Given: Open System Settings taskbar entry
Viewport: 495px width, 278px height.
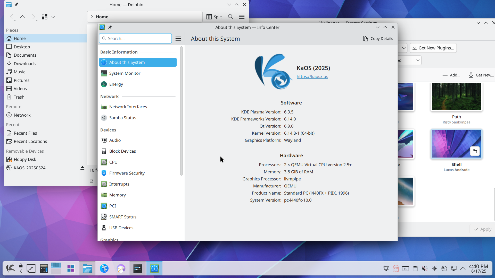Looking at the screenshot, I should (138, 268).
